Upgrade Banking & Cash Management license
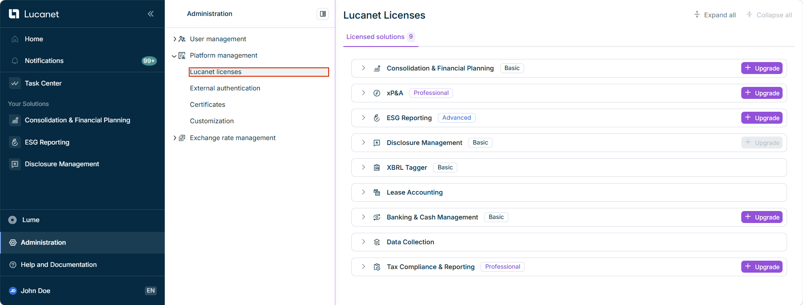The image size is (803, 305). (762, 217)
